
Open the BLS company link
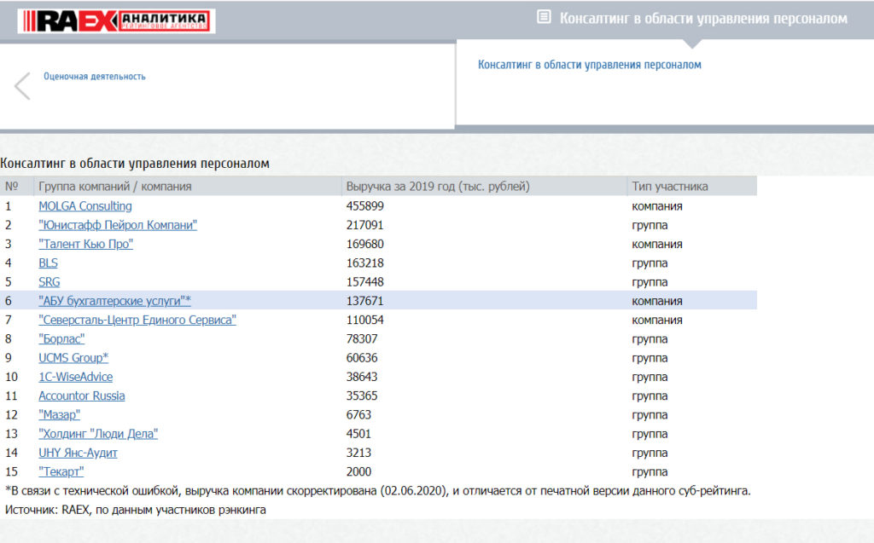[48, 263]
